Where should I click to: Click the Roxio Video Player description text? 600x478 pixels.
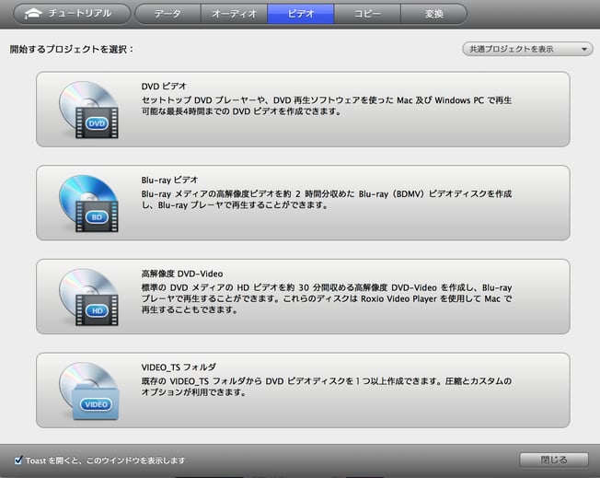327,298
